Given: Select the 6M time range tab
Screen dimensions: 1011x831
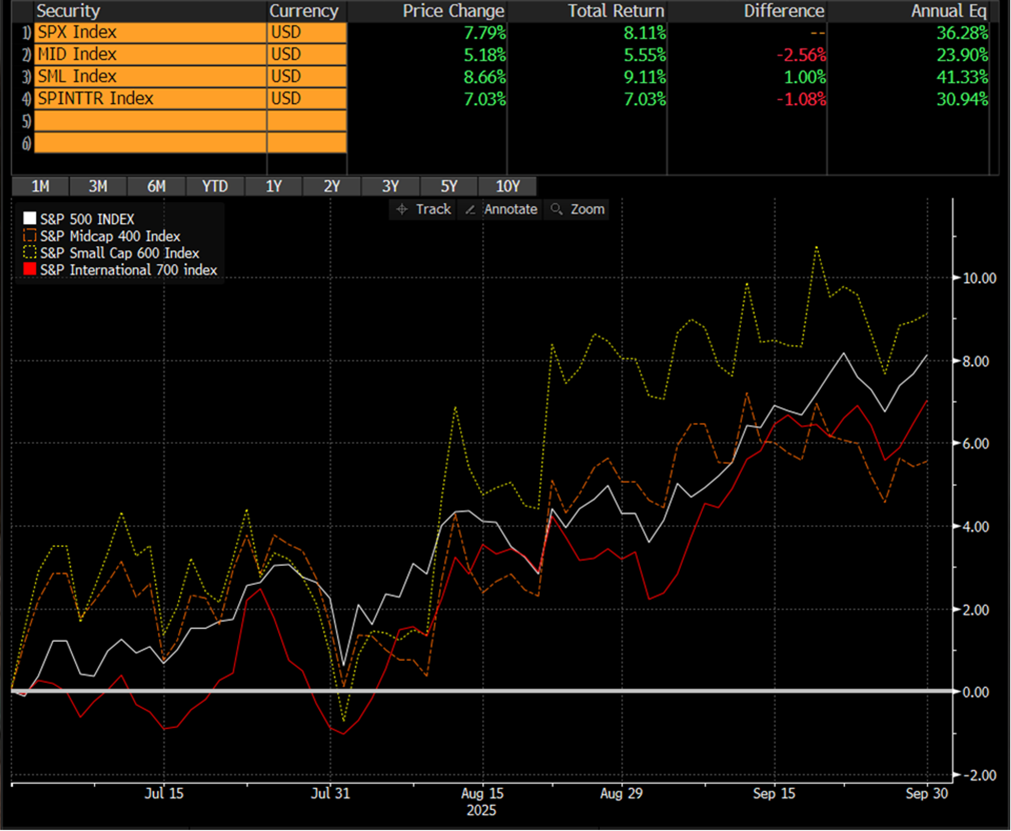Looking at the screenshot, I should click(157, 186).
